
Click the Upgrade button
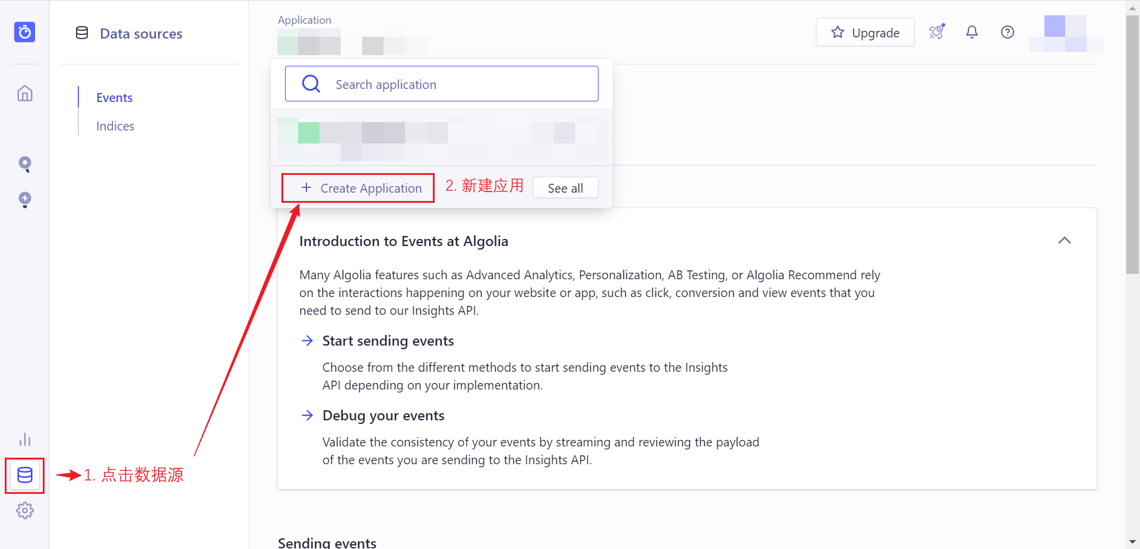coord(864,33)
